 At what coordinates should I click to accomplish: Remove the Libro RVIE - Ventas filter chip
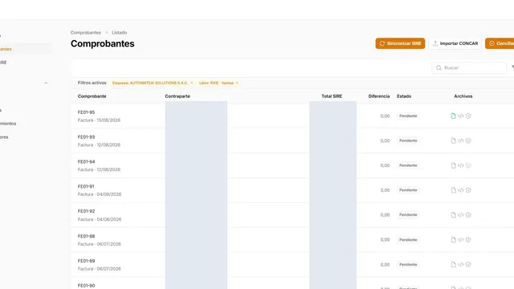coord(237,83)
